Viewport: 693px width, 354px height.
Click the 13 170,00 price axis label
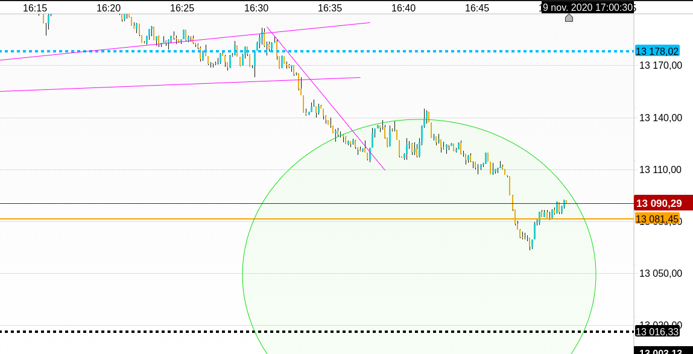pos(661,65)
